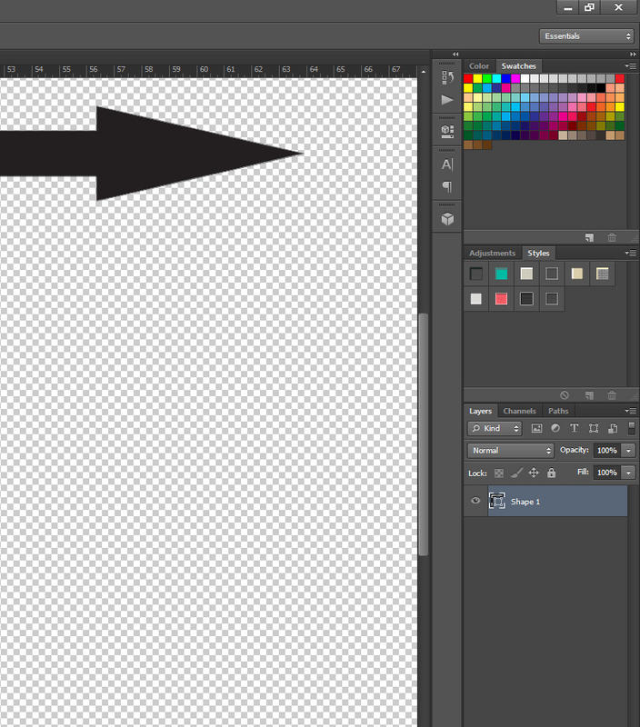Filter layers by smart objects
Screen dimensions: 640x727
(613, 428)
